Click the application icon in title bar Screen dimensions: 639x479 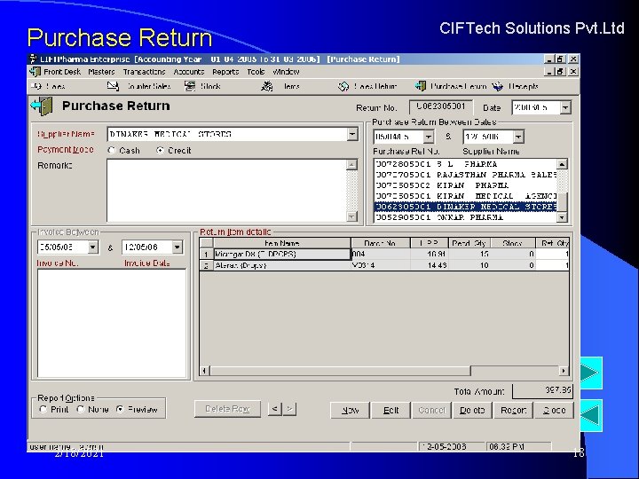pyautogui.click(x=34, y=59)
